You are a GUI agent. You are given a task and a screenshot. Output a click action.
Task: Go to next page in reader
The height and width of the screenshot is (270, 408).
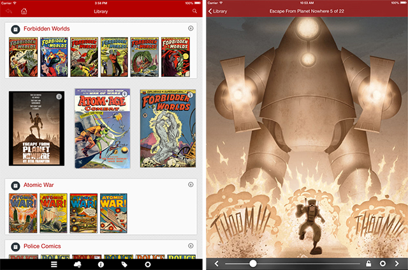point(397,264)
